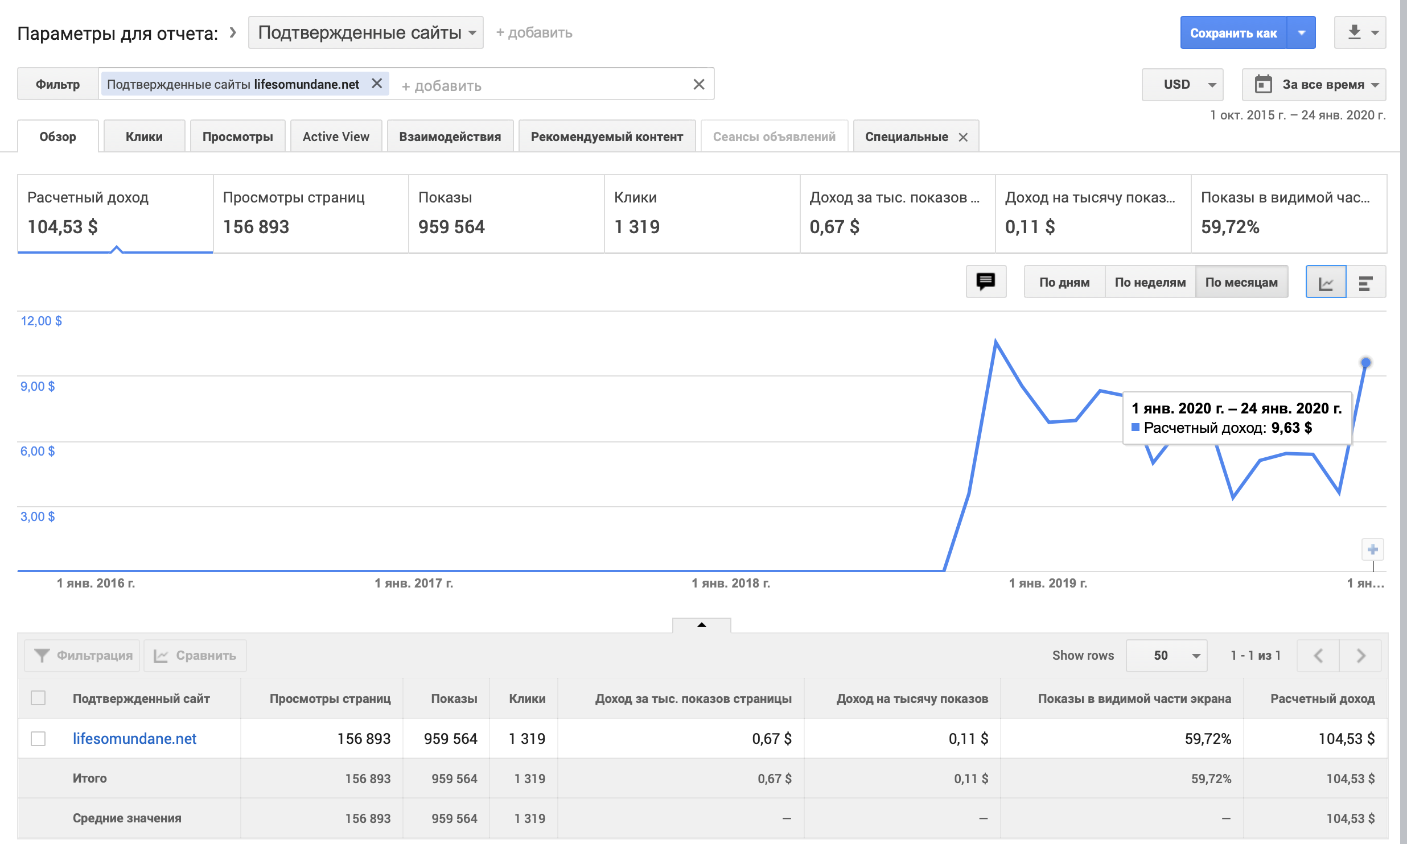Collapse the chart using the arrow handle

(701, 624)
